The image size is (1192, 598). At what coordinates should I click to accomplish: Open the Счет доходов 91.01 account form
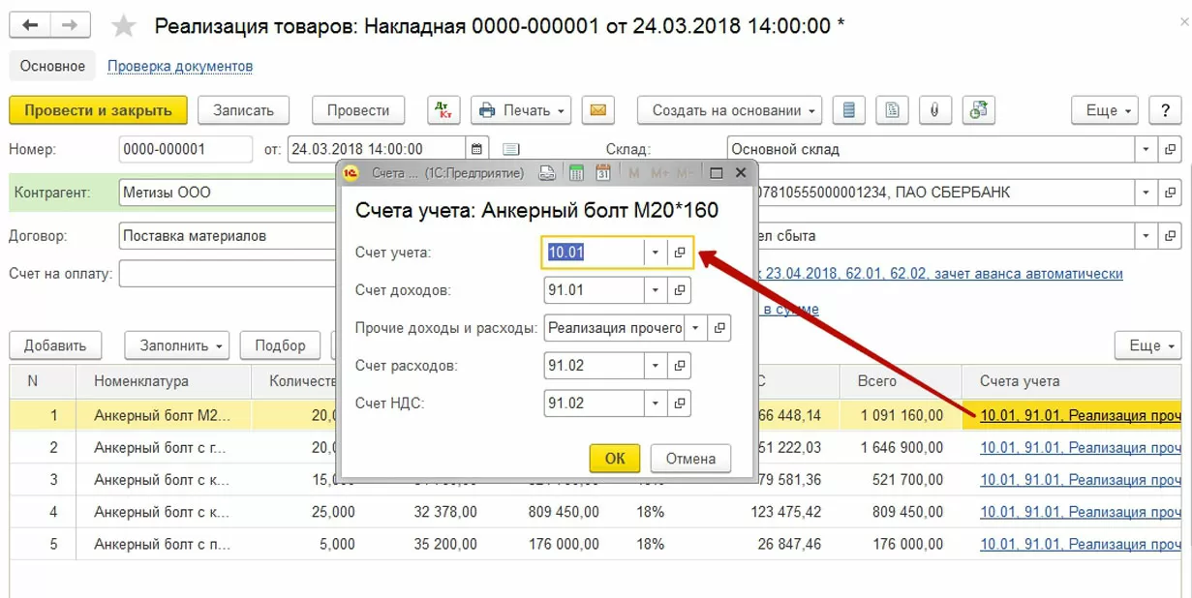point(680,290)
